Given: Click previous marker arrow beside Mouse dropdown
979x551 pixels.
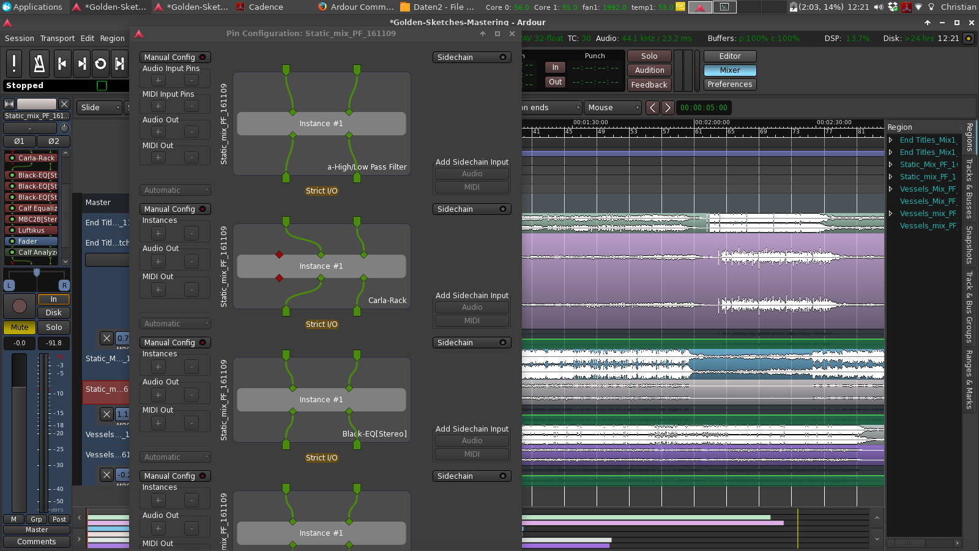Looking at the screenshot, I should pos(653,108).
